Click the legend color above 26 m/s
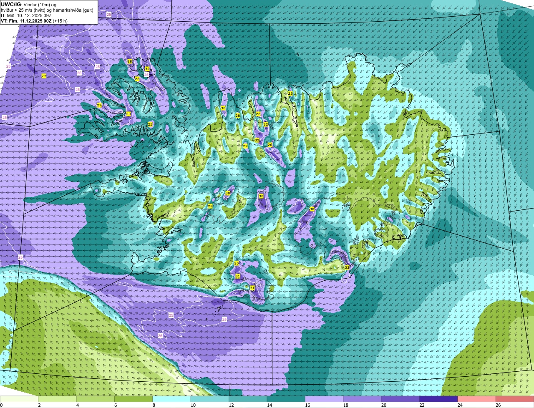This screenshot has width=534, height=408. point(515,399)
